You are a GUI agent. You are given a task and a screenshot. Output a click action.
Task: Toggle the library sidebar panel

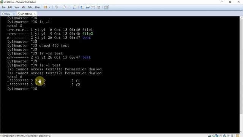click(x=82, y=7)
